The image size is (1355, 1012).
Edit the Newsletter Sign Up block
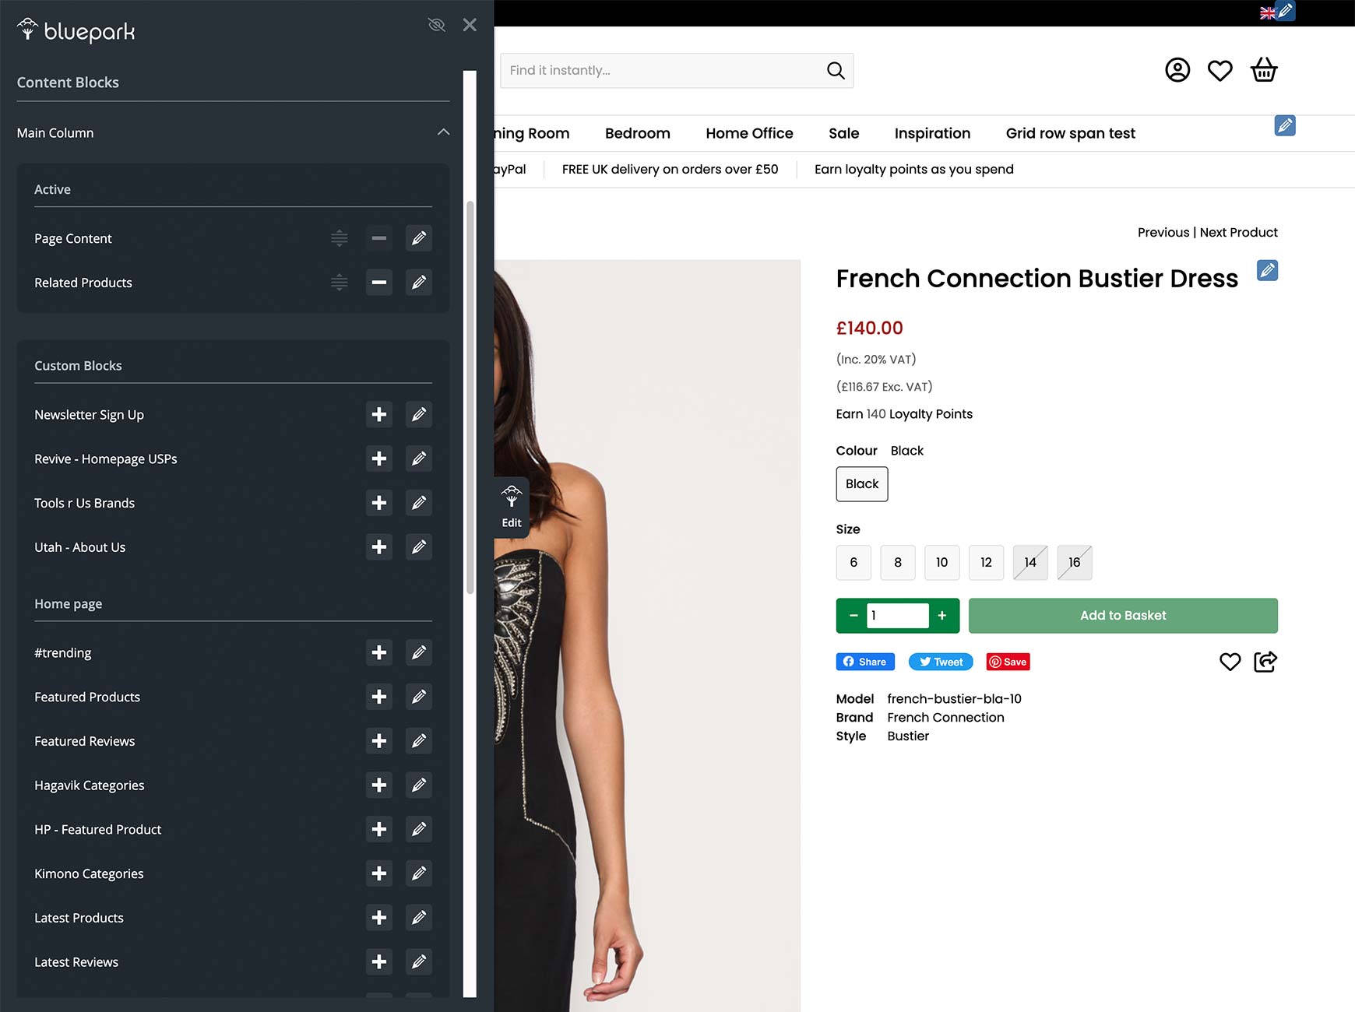pos(419,415)
